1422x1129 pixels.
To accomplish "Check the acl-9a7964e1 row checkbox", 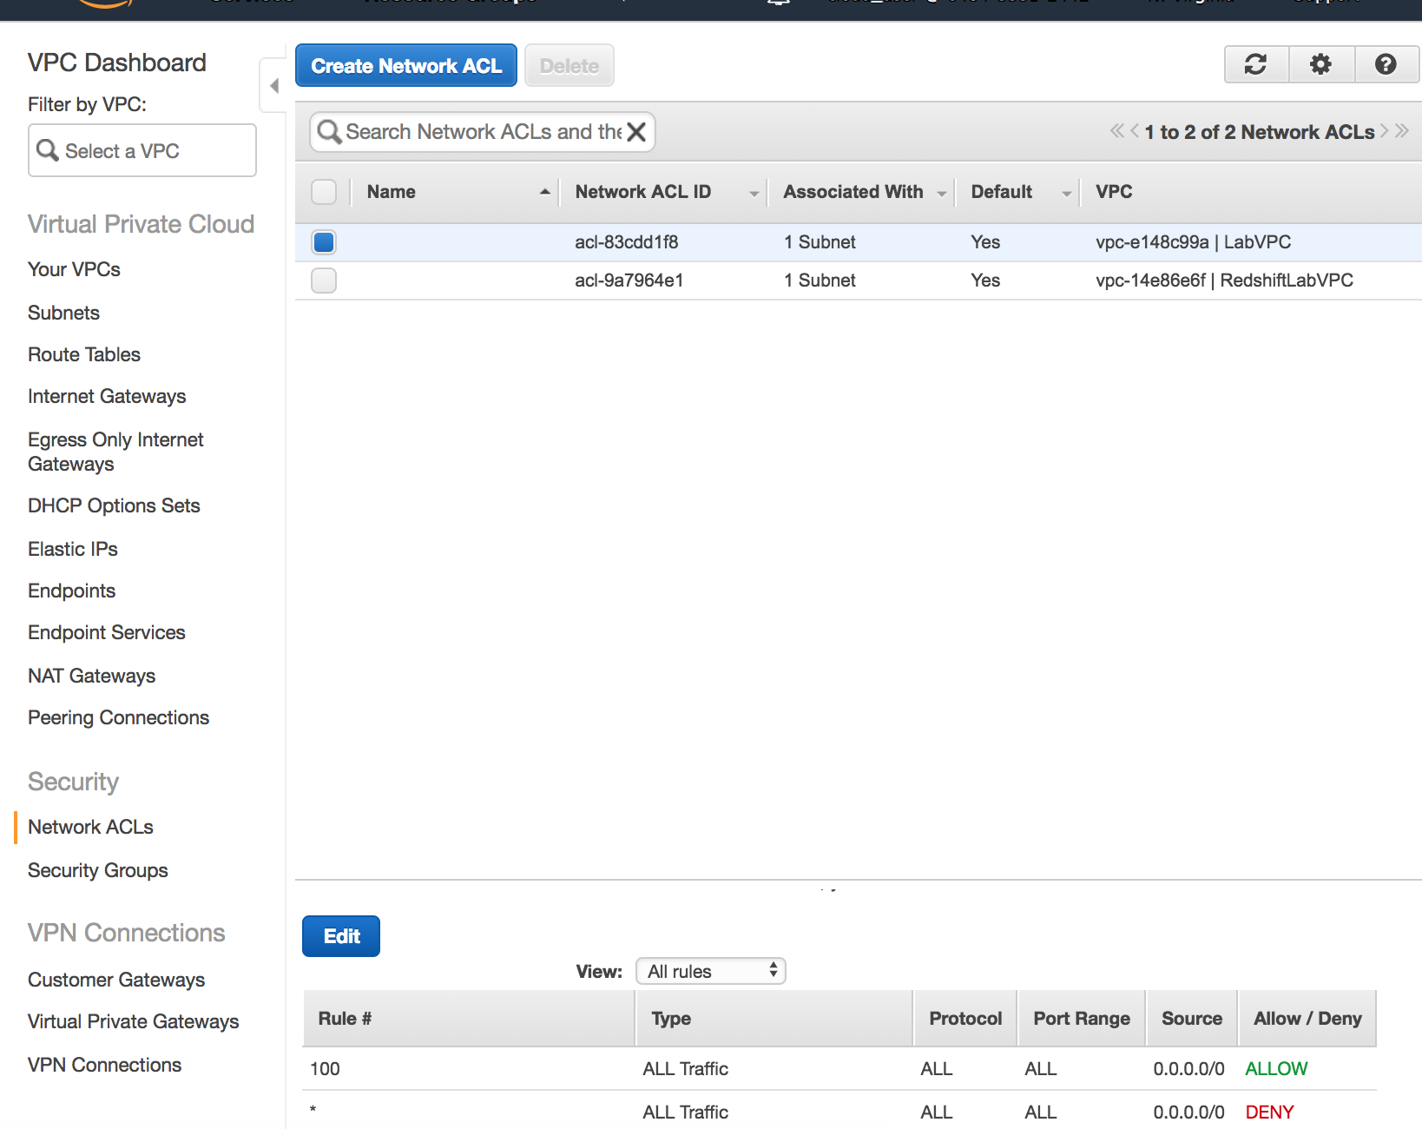I will tap(324, 281).
